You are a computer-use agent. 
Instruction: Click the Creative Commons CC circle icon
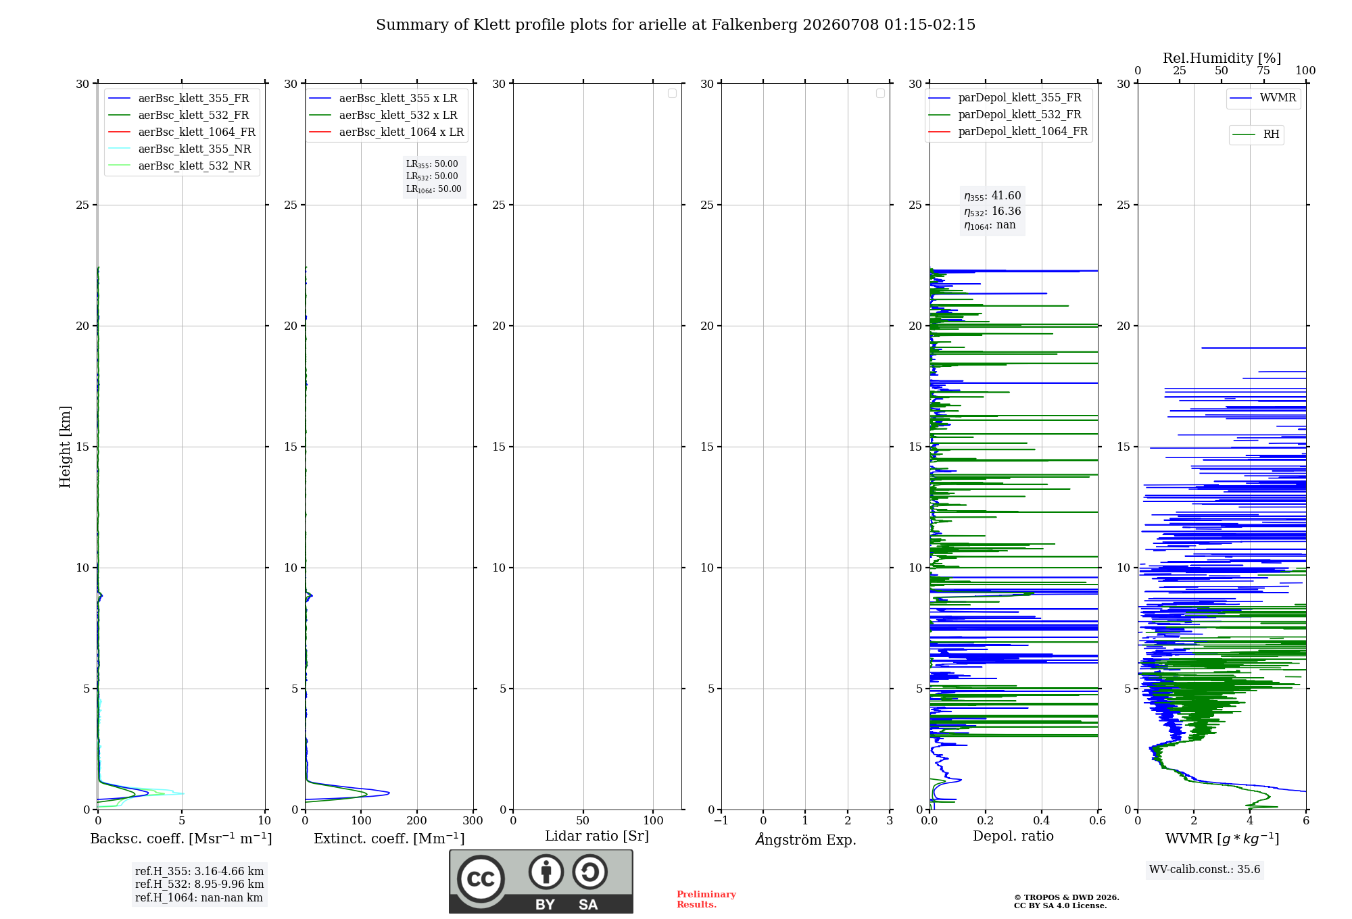tap(481, 878)
